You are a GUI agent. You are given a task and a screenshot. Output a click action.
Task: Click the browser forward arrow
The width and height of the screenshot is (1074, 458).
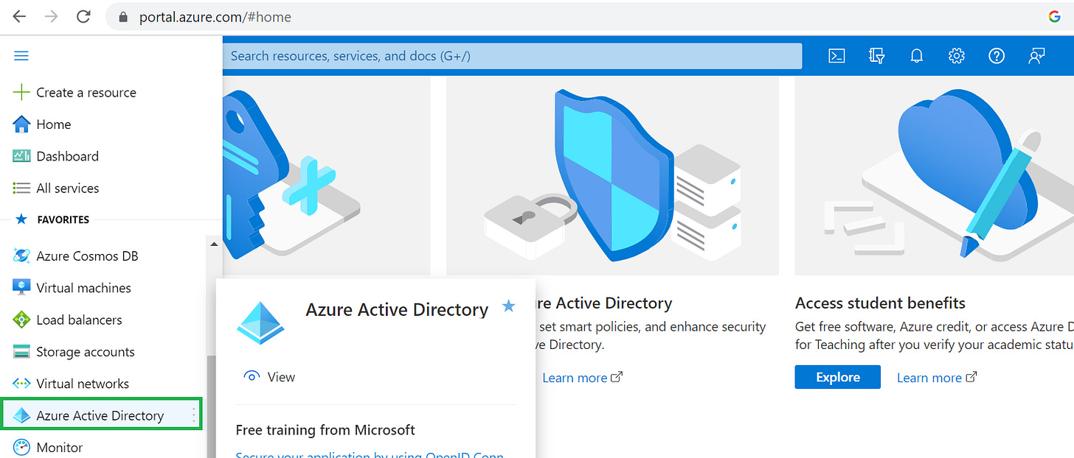pyautogui.click(x=51, y=16)
